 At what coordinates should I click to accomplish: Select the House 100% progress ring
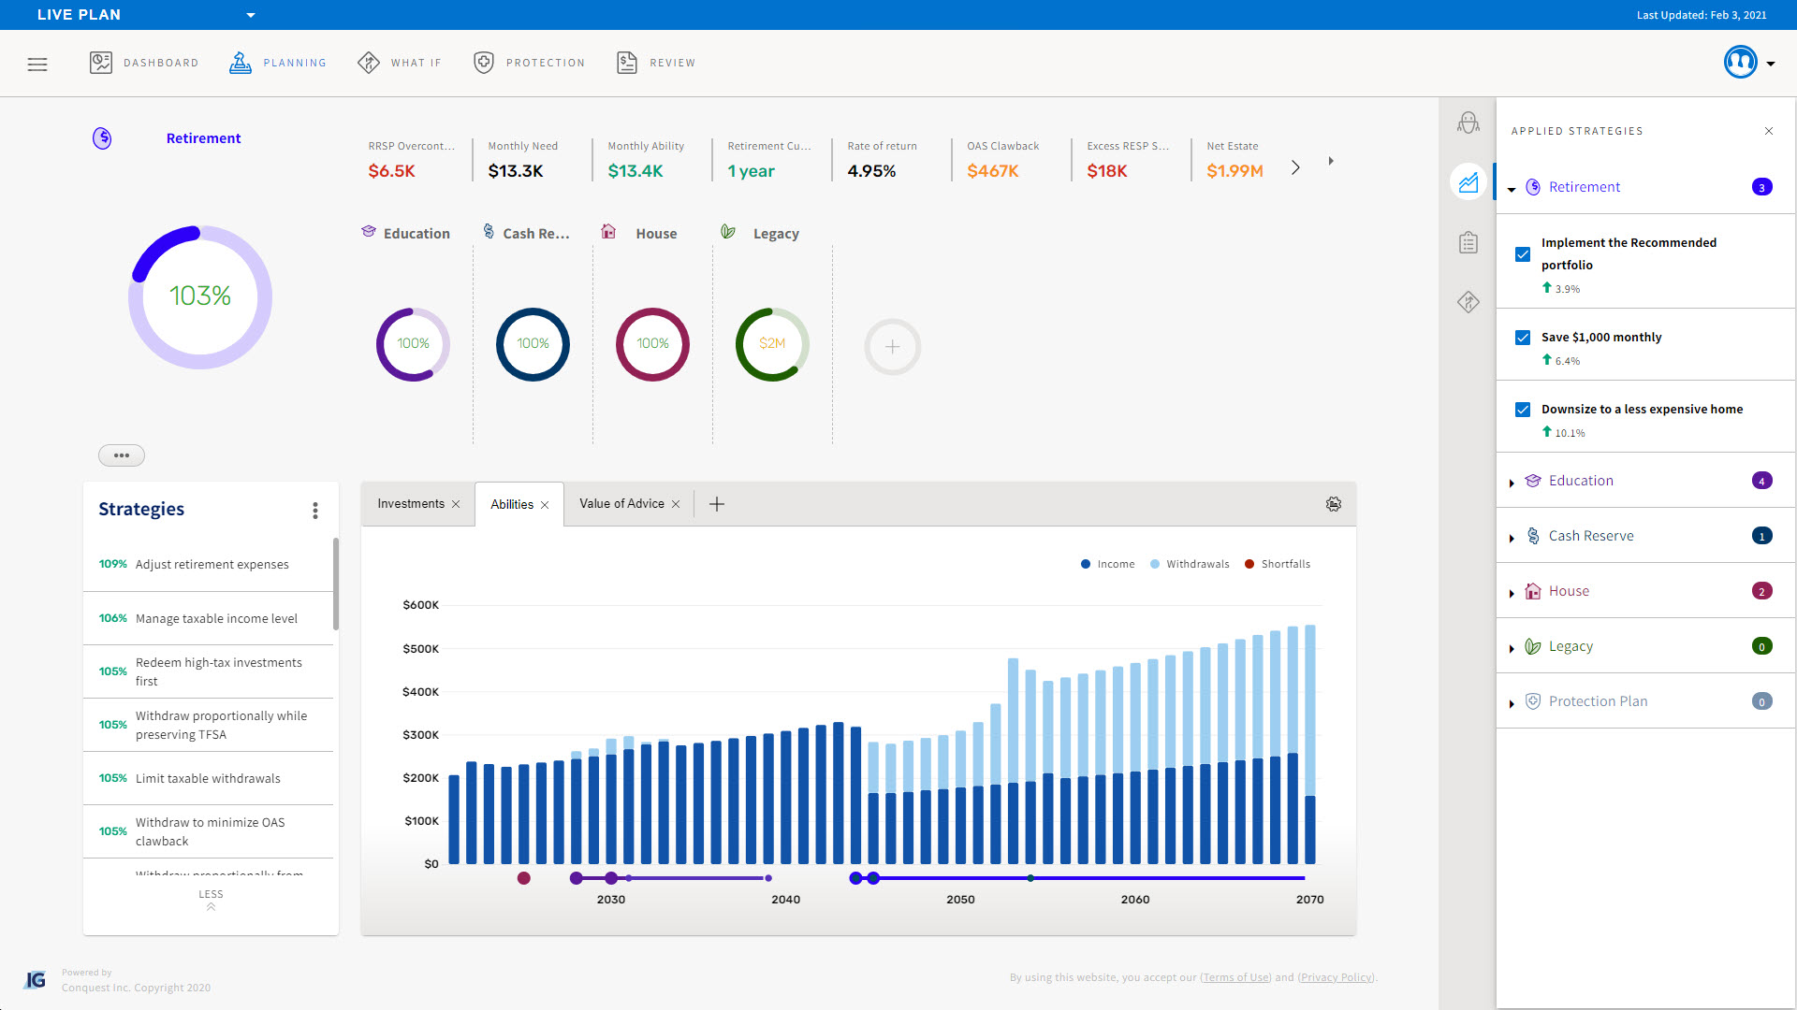pos(652,344)
